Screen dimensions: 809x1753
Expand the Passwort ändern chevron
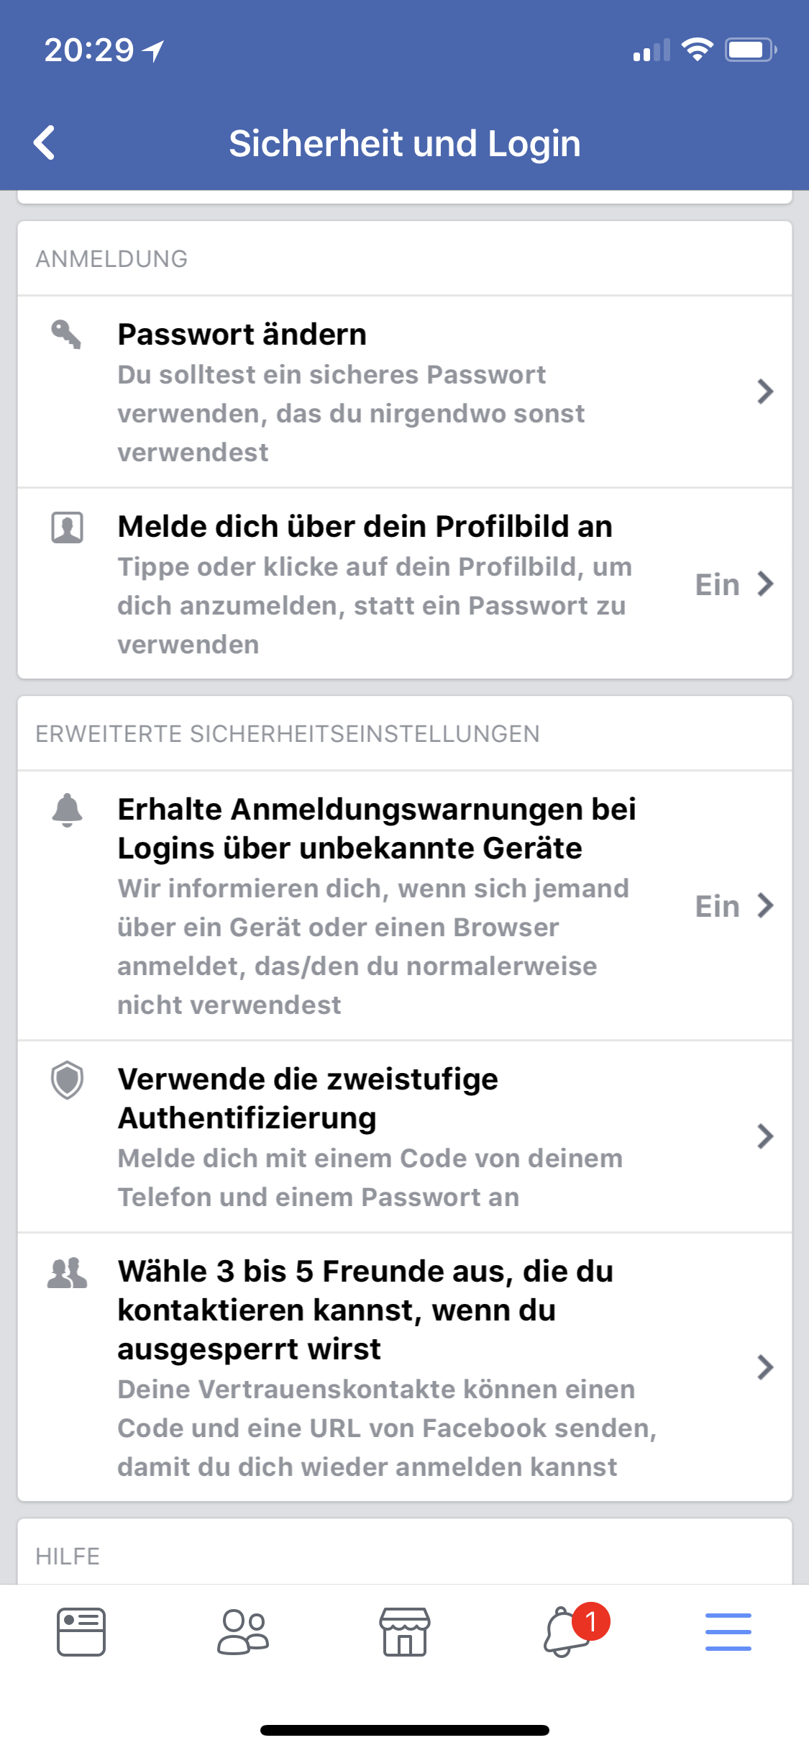765,391
